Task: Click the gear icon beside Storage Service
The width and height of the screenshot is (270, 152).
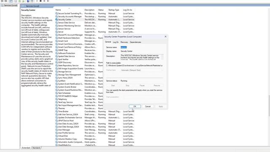Action: tap(57, 72)
